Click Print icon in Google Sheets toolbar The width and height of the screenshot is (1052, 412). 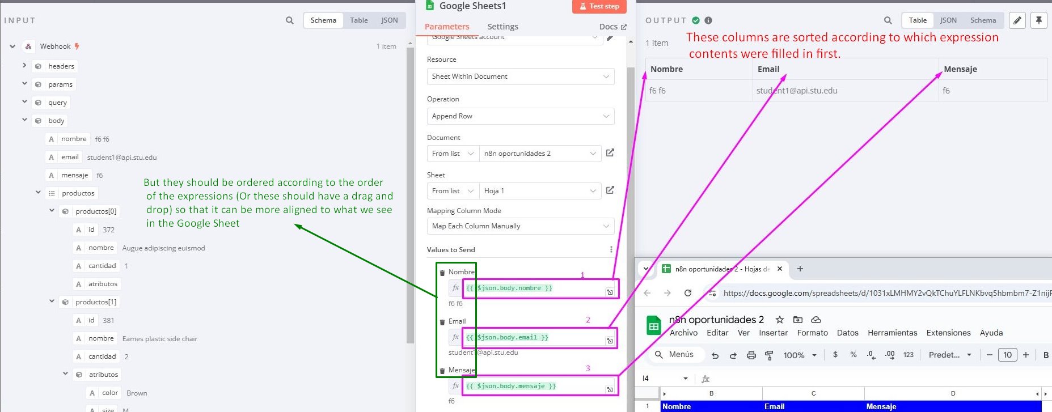[x=751, y=355]
